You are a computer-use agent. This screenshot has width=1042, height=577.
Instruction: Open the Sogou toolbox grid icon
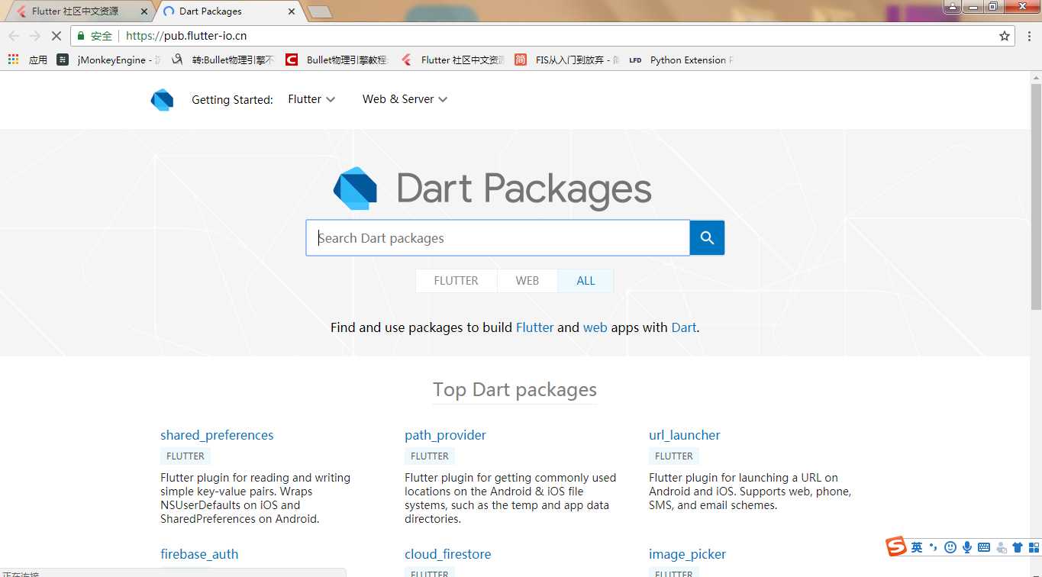[1033, 547]
